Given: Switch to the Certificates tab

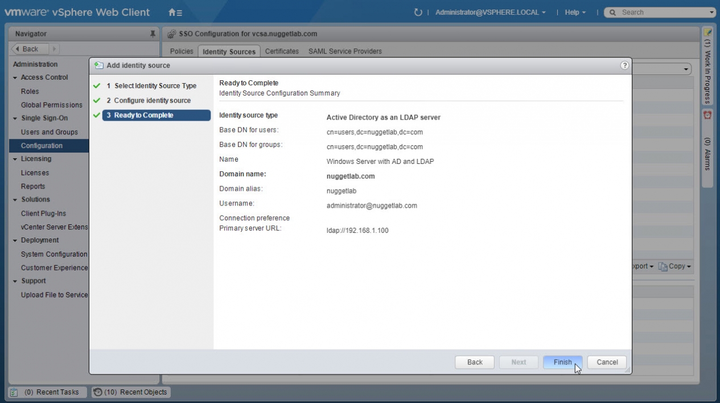Looking at the screenshot, I should [x=282, y=51].
